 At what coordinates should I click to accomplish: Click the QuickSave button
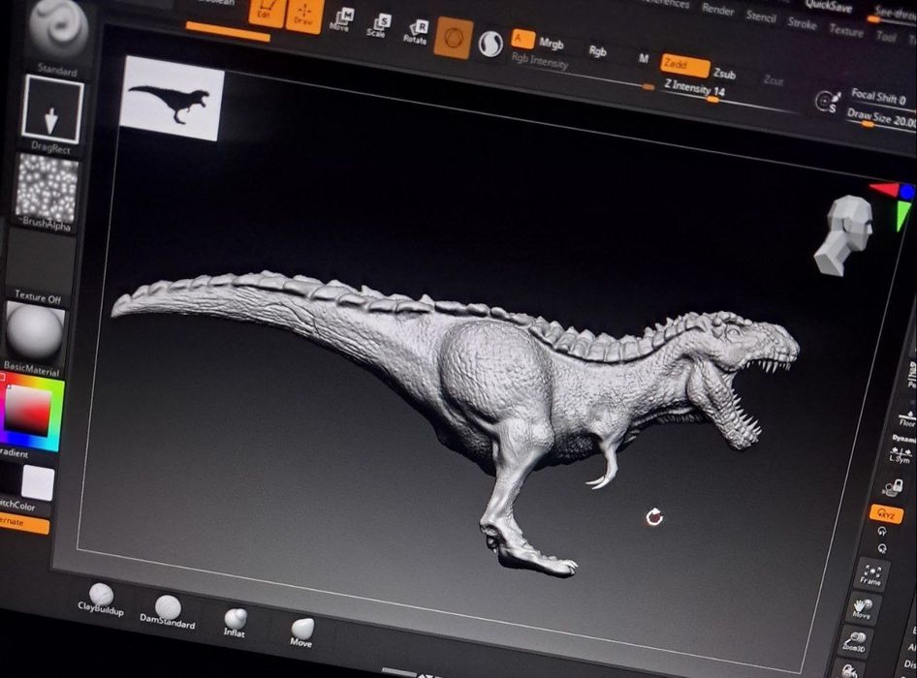point(831,5)
